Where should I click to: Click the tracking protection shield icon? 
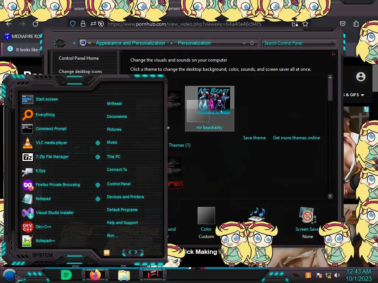pyautogui.click(x=73, y=24)
